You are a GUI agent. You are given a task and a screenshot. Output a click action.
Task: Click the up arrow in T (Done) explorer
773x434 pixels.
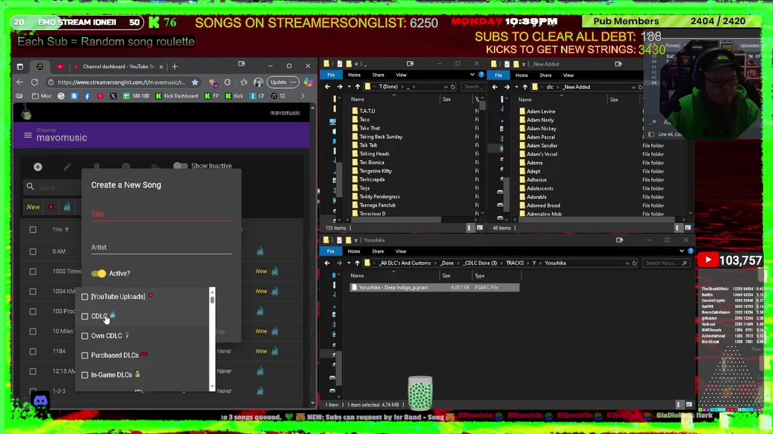pyautogui.click(x=357, y=87)
